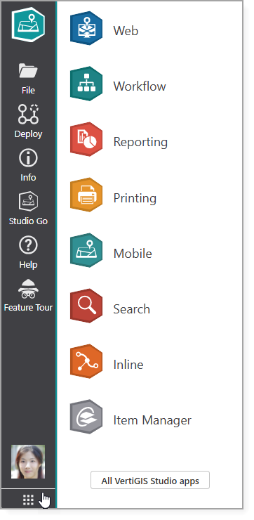Select the Item Manager label in the list
Image resolution: width=254 pixels, height=520 pixels.
(152, 420)
